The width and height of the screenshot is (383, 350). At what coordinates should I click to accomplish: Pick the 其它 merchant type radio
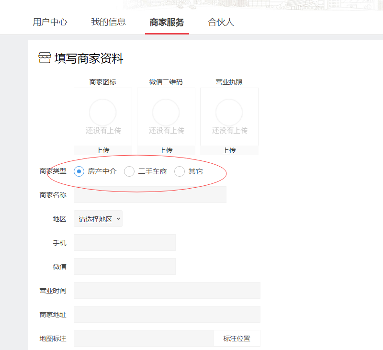[180, 171]
